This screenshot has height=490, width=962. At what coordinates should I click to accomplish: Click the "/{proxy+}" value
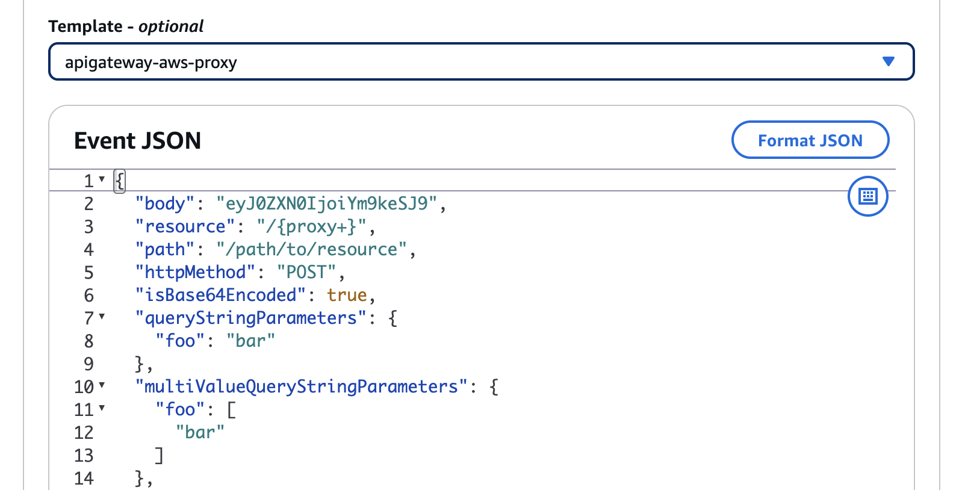pos(311,226)
